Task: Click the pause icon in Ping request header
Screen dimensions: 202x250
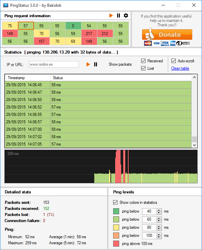Action: tap(119, 15)
